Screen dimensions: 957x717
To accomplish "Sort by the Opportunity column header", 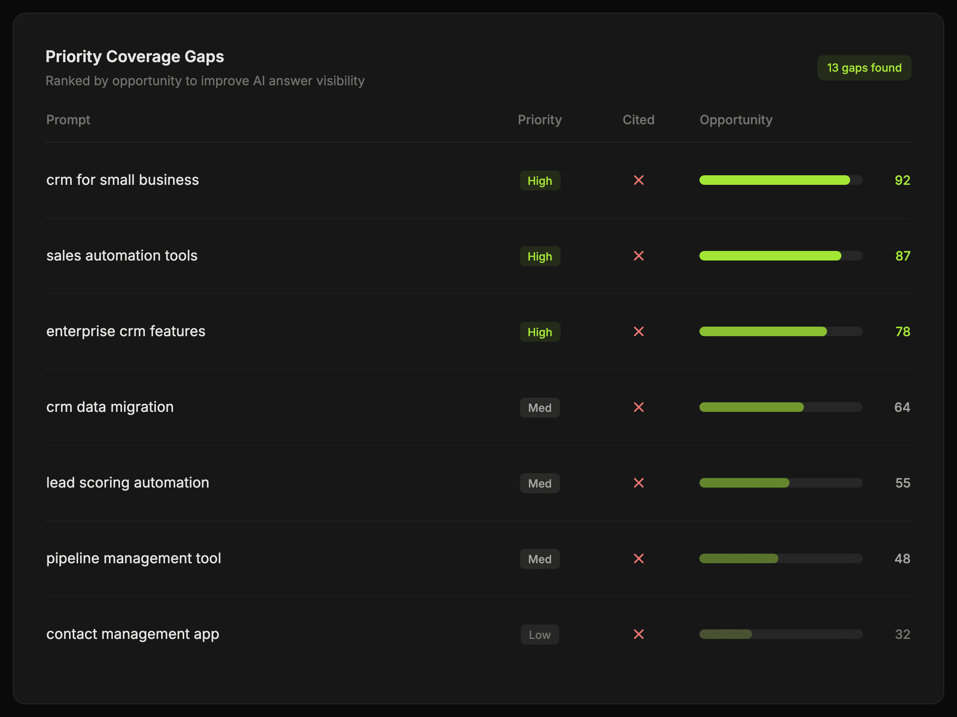I will (735, 120).
